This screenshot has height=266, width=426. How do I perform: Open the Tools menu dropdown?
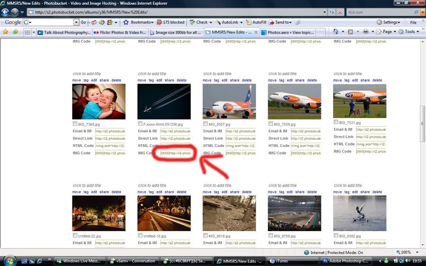[x=417, y=32]
